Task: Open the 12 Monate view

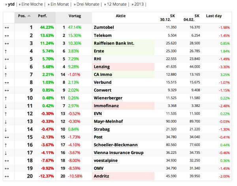Action: point(115,4)
